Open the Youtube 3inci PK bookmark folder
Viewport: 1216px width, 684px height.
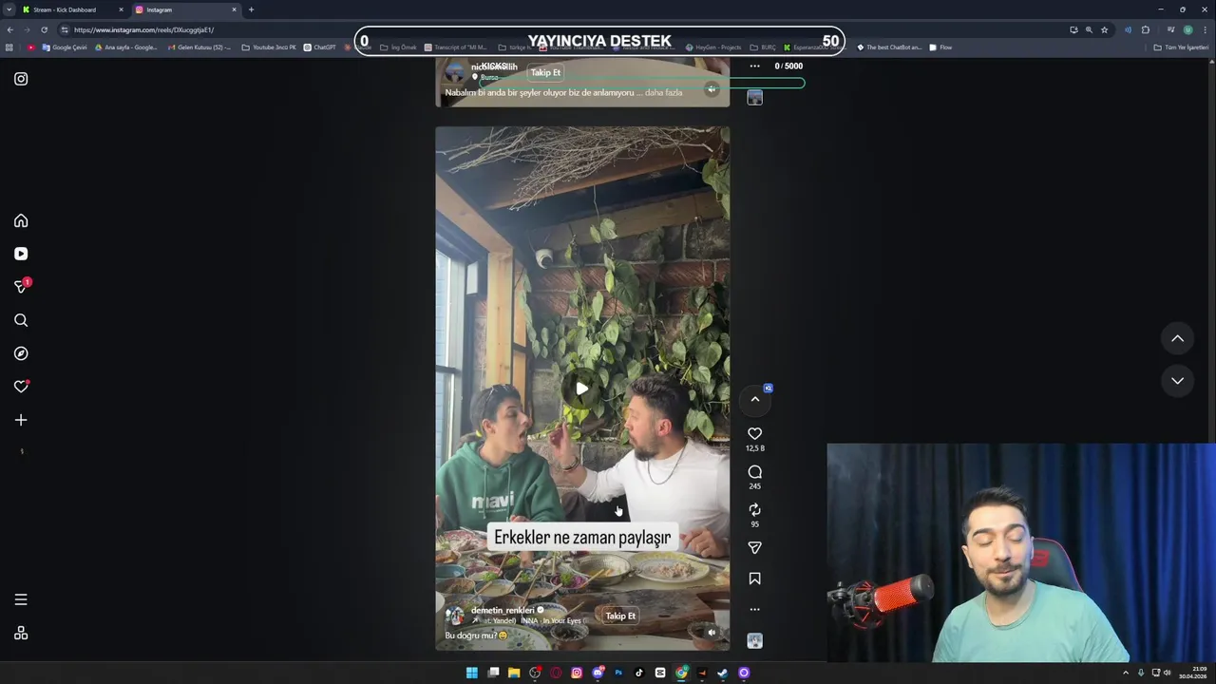pos(270,47)
